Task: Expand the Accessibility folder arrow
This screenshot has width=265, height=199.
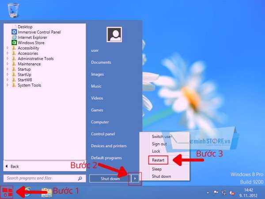Action: [x=8, y=48]
